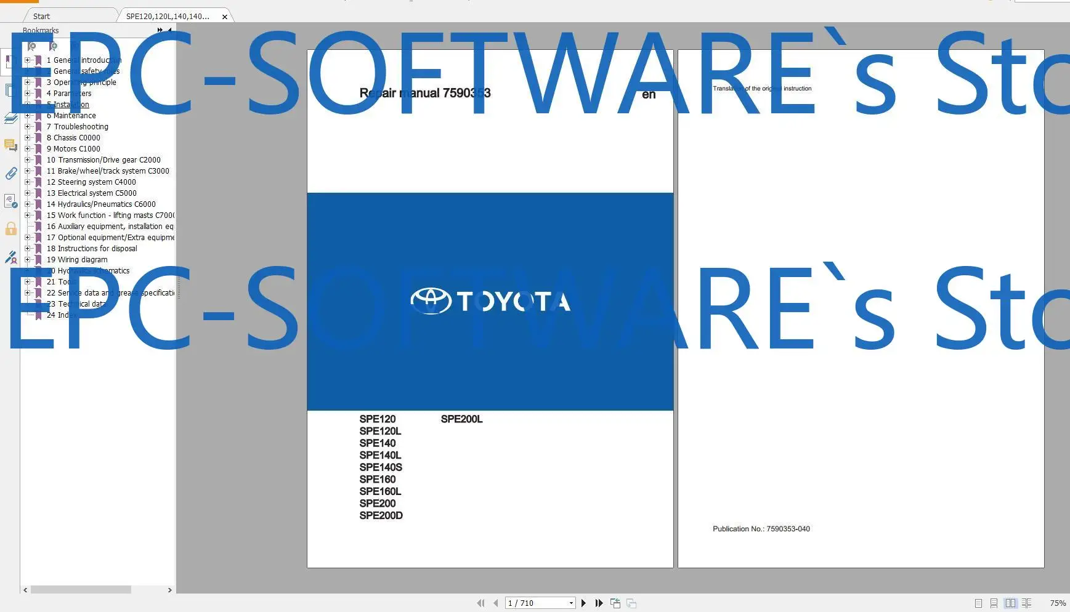This screenshot has height=612, width=1070.
Task: Open bookmark 8 Chassis C0000
Action: [73, 138]
